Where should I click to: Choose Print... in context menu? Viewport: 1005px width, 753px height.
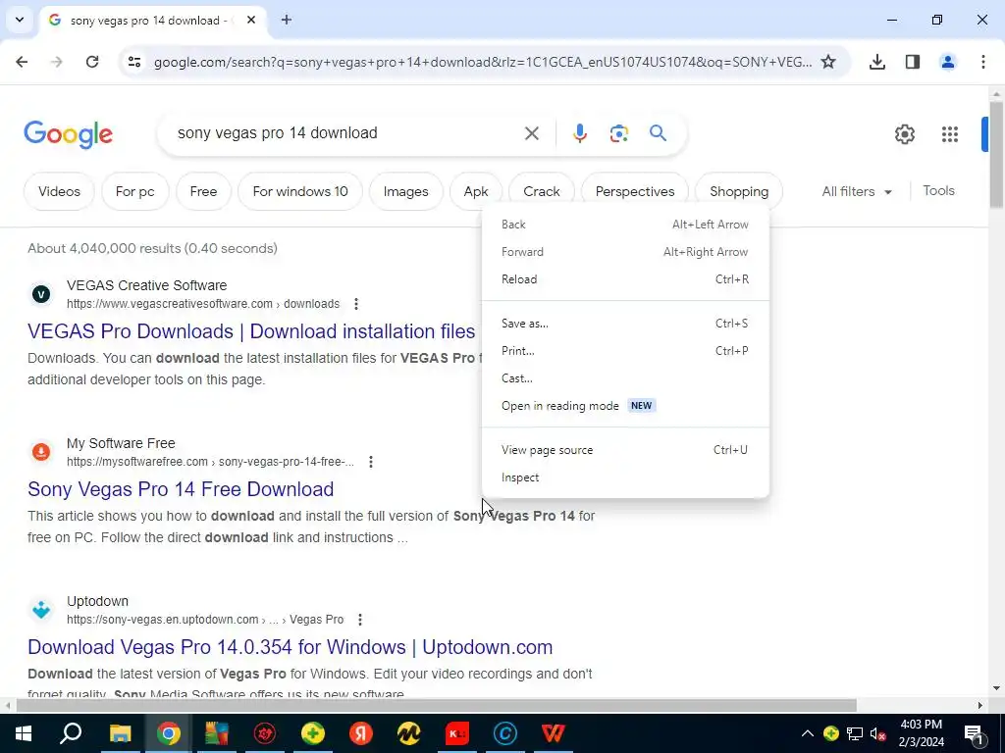coord(625,351)
